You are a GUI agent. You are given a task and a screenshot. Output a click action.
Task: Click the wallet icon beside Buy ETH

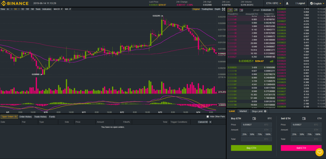[254, 118]
